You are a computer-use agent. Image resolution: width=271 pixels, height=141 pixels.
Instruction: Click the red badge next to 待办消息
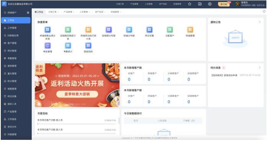(x=224, y=68)
